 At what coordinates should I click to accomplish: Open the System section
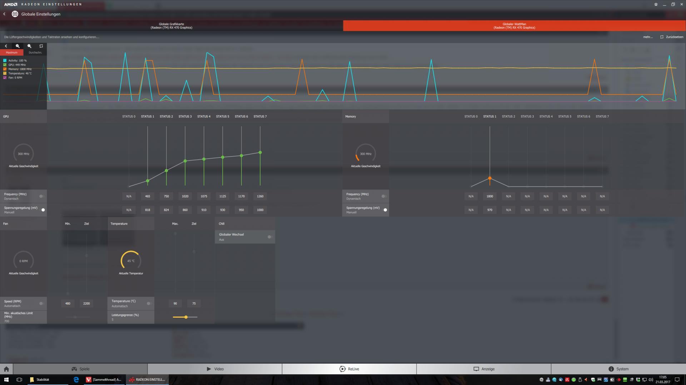click(x=618, y=369)
